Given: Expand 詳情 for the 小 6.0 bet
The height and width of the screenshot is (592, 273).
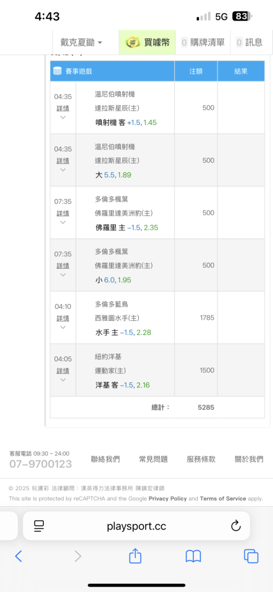Looking at the screenshot, I should (63, 266).
